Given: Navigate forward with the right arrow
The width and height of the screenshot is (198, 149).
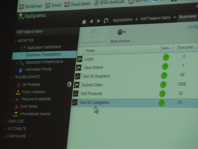Looking at the screenshot, I should [98, 21].
